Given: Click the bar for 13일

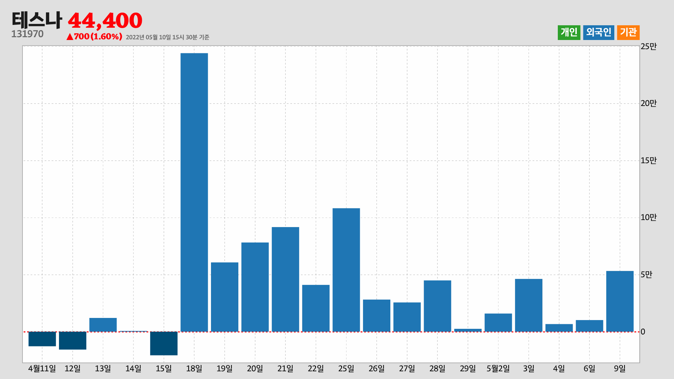Looking at the screenshot, I should click(103, 325).
